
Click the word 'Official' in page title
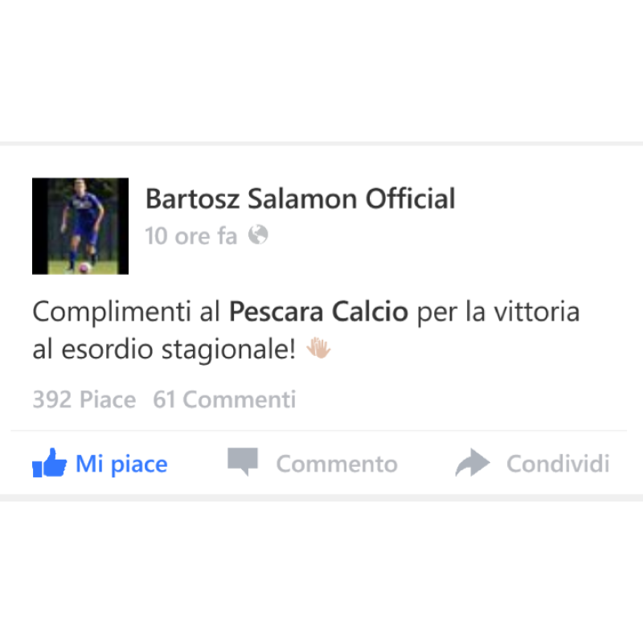[411, 199]
